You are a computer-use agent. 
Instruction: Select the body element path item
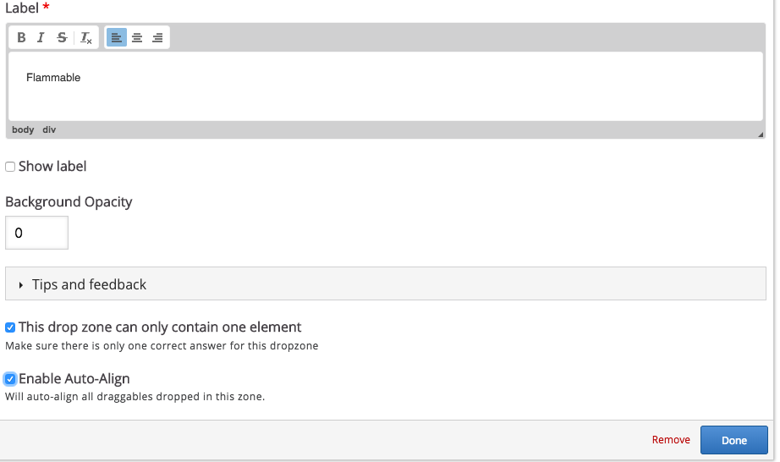pyautogui.click(x=23, y=129)
